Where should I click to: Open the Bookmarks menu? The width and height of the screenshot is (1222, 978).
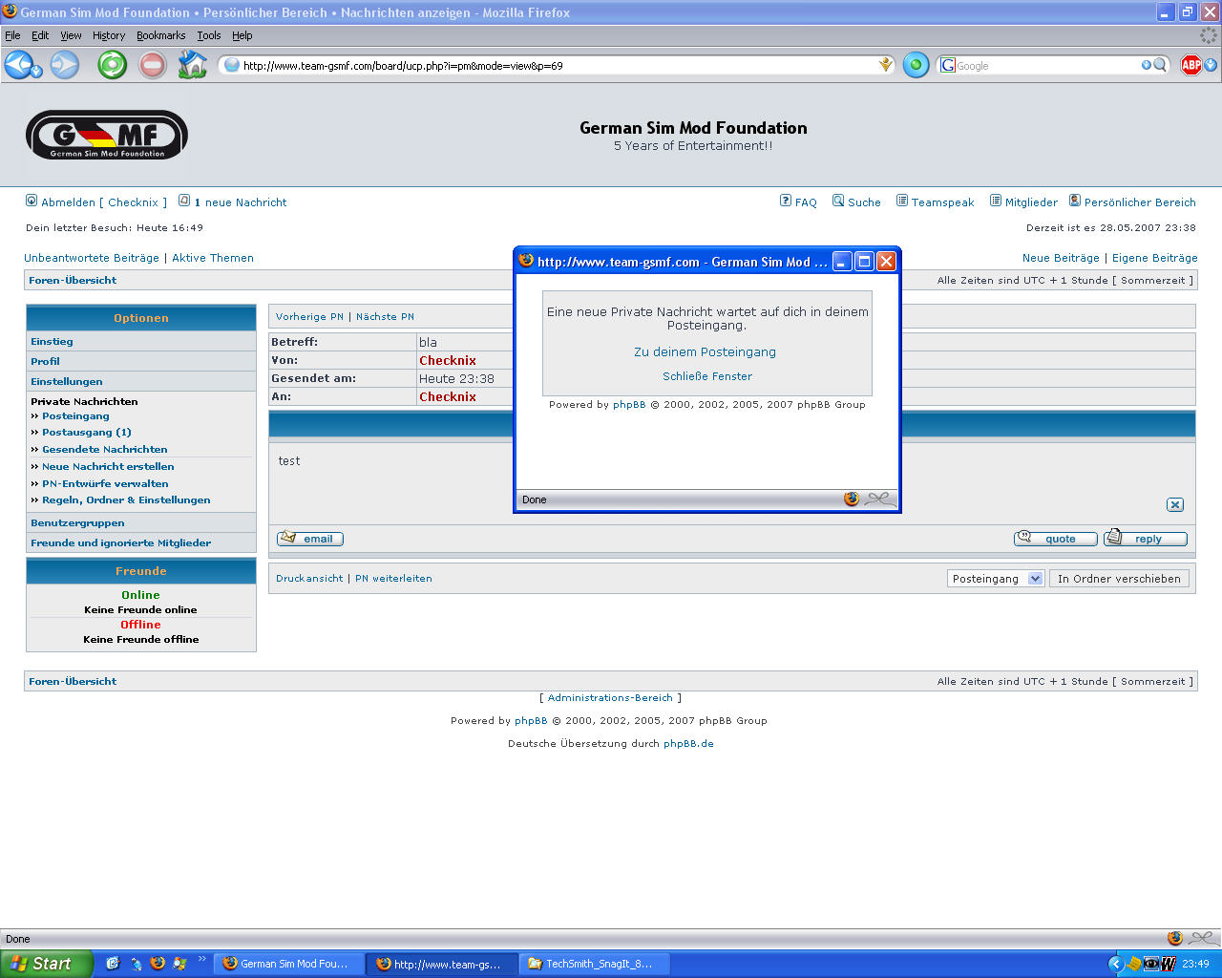click(160, 35)
